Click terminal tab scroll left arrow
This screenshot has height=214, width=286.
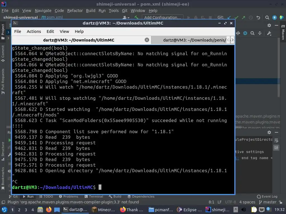pyautogui.click(x=228, y=40)
